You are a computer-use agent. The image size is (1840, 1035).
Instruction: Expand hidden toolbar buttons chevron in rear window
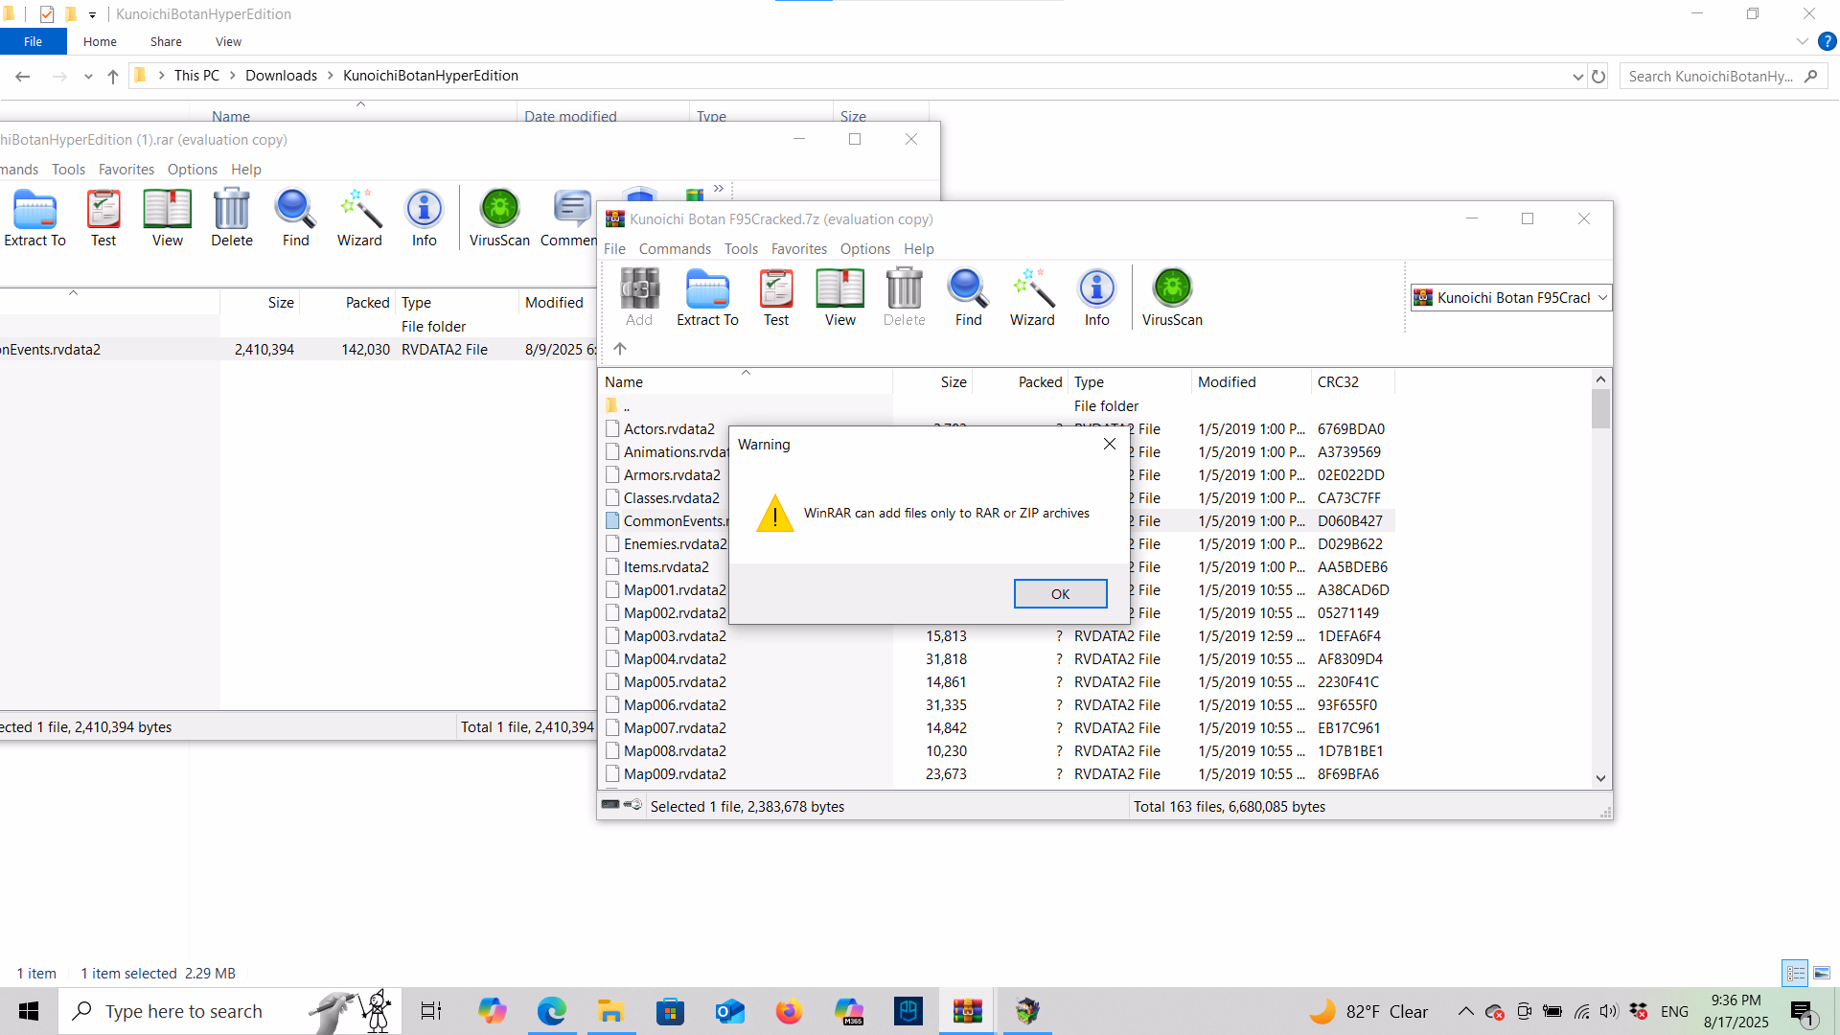click(719, 189)
